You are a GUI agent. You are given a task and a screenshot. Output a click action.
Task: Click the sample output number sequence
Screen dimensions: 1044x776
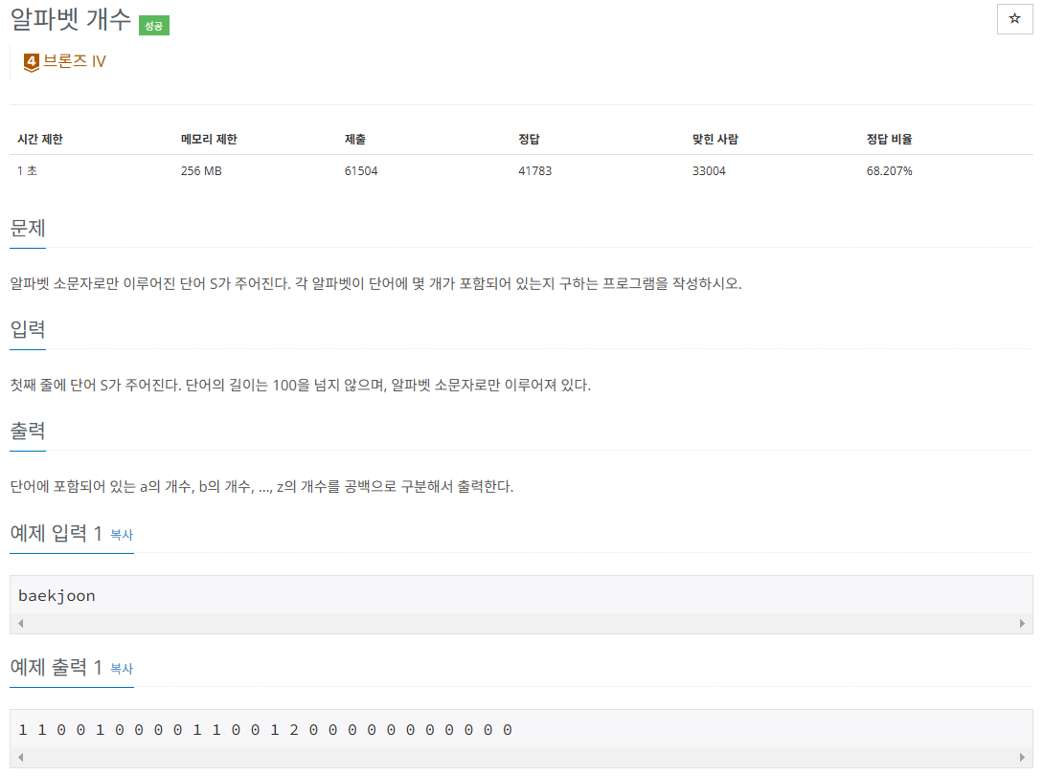click(265, 730)
